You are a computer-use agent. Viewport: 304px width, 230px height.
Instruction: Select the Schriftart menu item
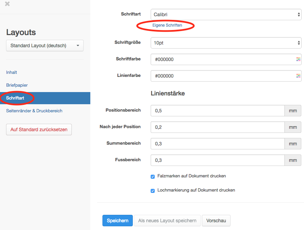(x=45, y=98)
